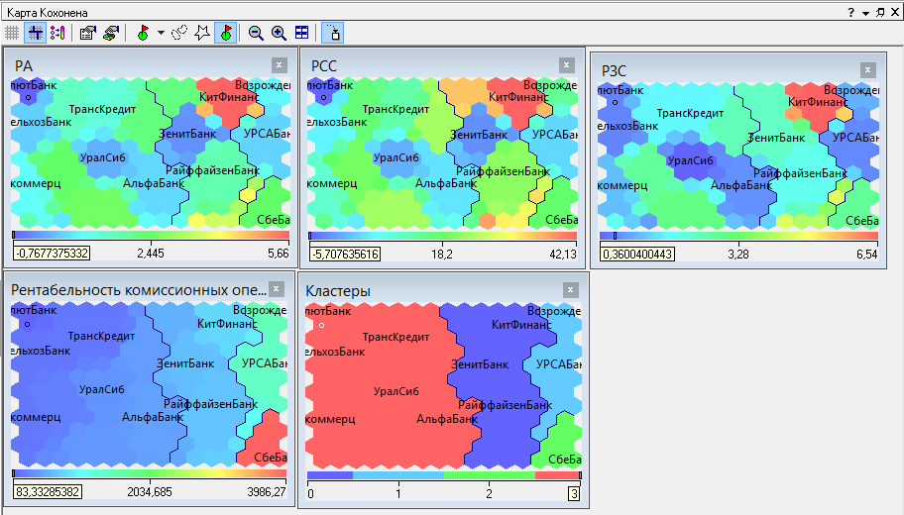Click the PCC panel title
904x515 pixels.
[324, 66]
